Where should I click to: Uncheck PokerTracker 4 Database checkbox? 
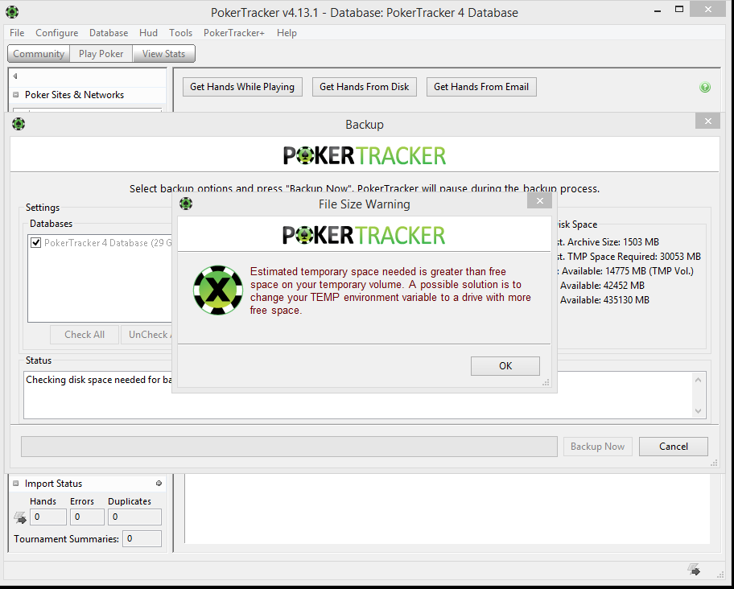[x=35, y=242]
